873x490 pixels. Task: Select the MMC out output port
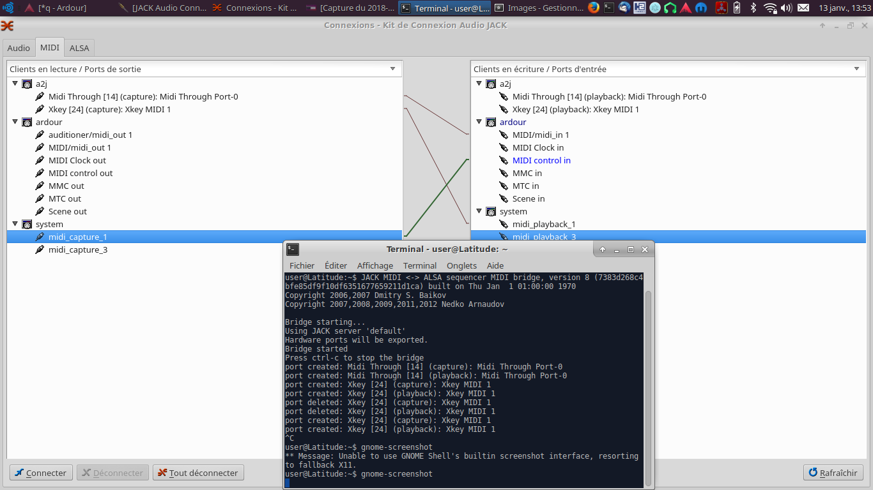coord(66,186)
